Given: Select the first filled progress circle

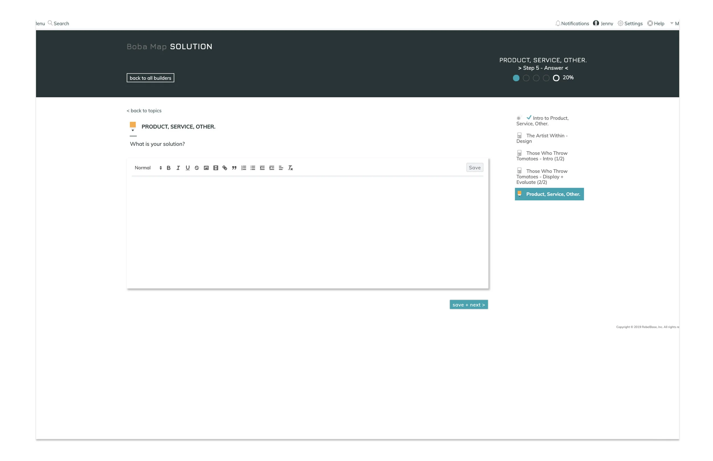Looking at the screenshot, I should (x=516, y=78).
